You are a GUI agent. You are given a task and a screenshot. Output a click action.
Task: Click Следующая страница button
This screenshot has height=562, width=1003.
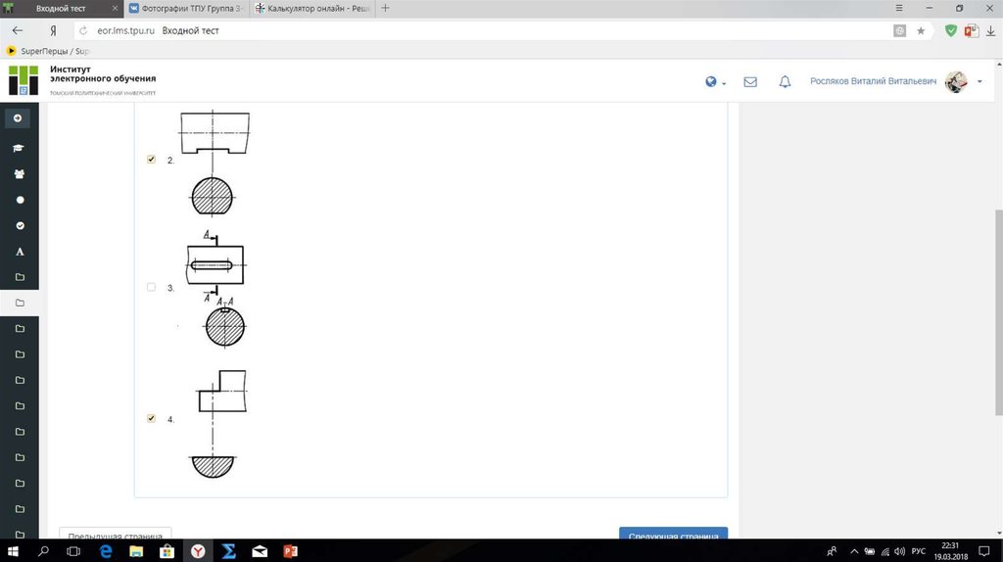pos(673,534)
